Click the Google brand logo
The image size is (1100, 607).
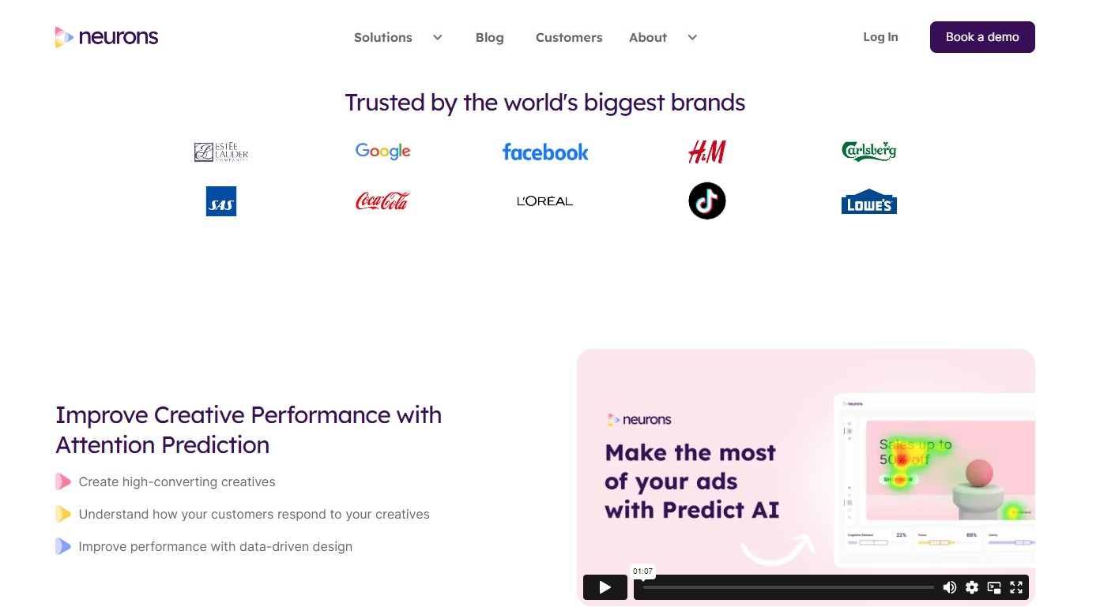click(383, 152)
